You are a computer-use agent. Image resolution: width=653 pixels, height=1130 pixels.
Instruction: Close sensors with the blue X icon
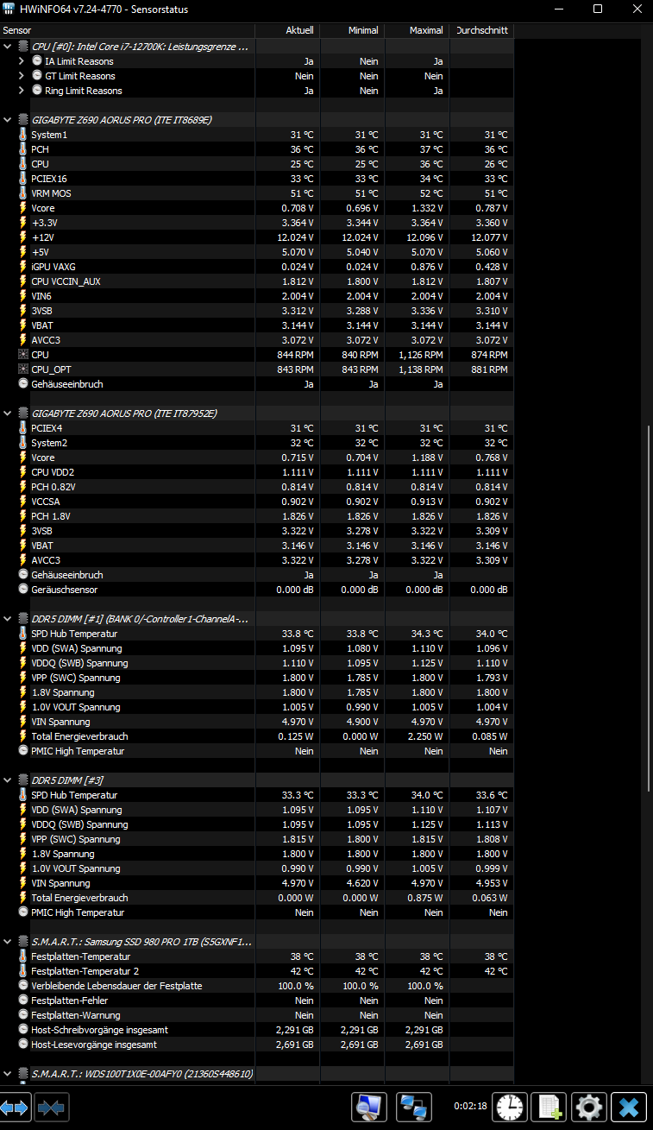click(x=631, y=1107)
